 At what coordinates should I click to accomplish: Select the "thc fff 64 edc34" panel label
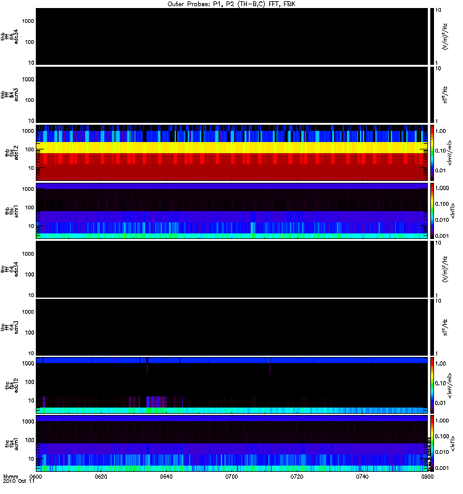(9, 269)
